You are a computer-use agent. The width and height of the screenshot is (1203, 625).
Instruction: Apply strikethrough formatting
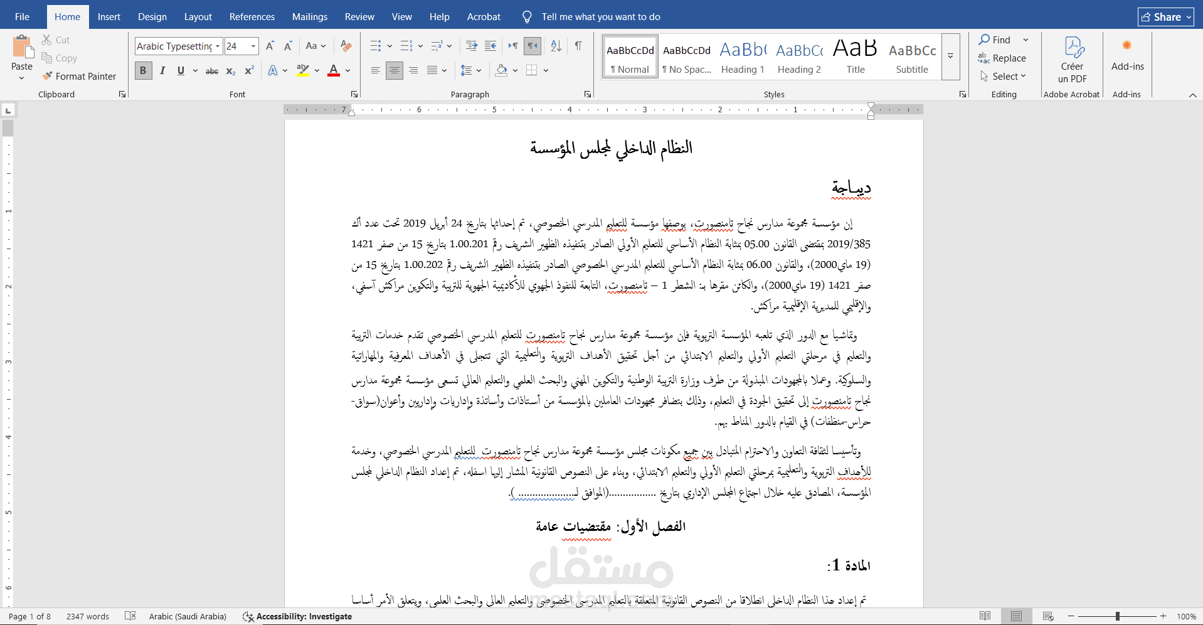point(212,71)
